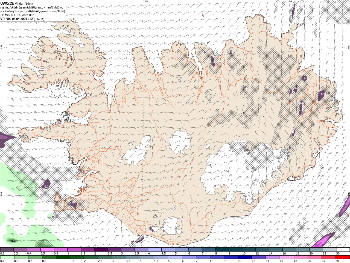This screenshot has width=350, height=263.
Task: Pick the light pink 16 swatch, lower legend row
Action: [x=287, y=257]
